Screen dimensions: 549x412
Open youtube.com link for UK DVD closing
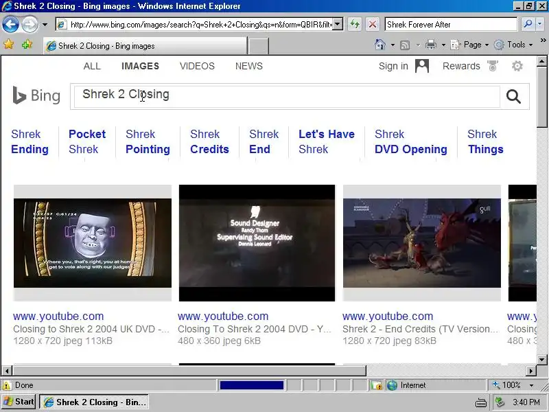point(58,316)
